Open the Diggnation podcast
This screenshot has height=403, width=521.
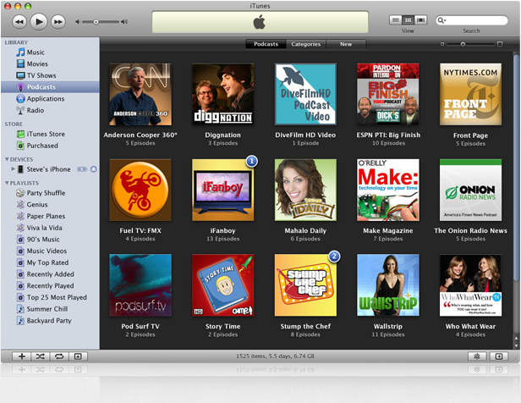(x=223, y=95)
